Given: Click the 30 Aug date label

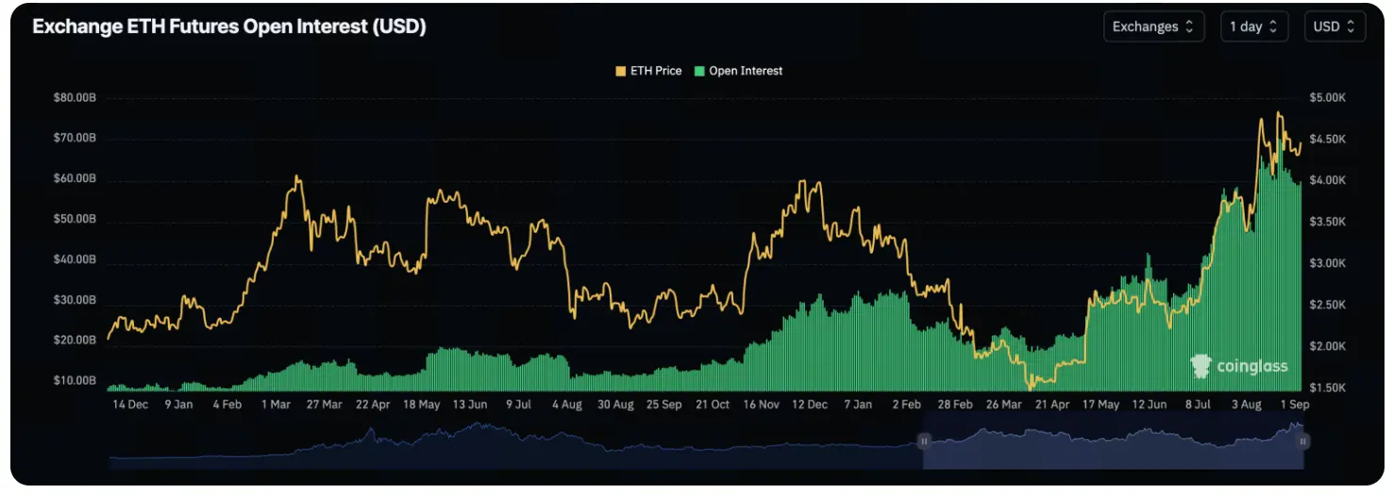Looking at the screenshot, I should 615,404.
